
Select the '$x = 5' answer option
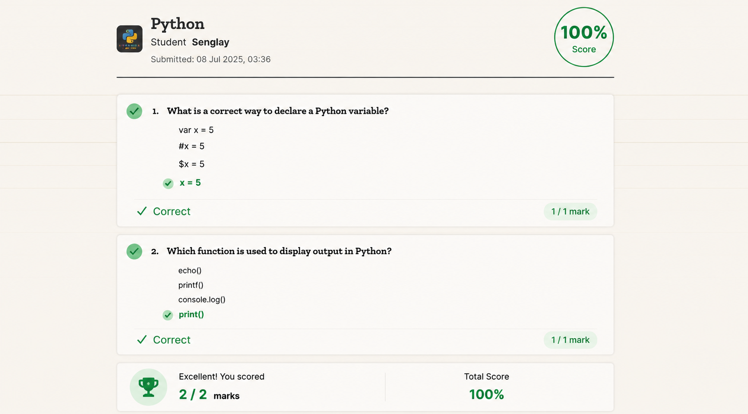click(x=191, y=164)
